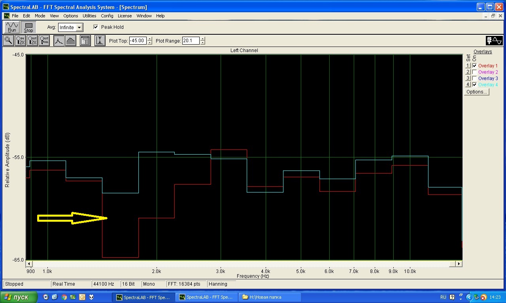506x303 pixels.
Task: Switch to line graph plot style
Action: click(x=59, y=41)
